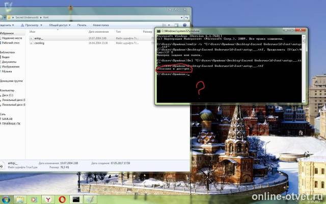Click the refresh button beside address bar

(187, 18)
